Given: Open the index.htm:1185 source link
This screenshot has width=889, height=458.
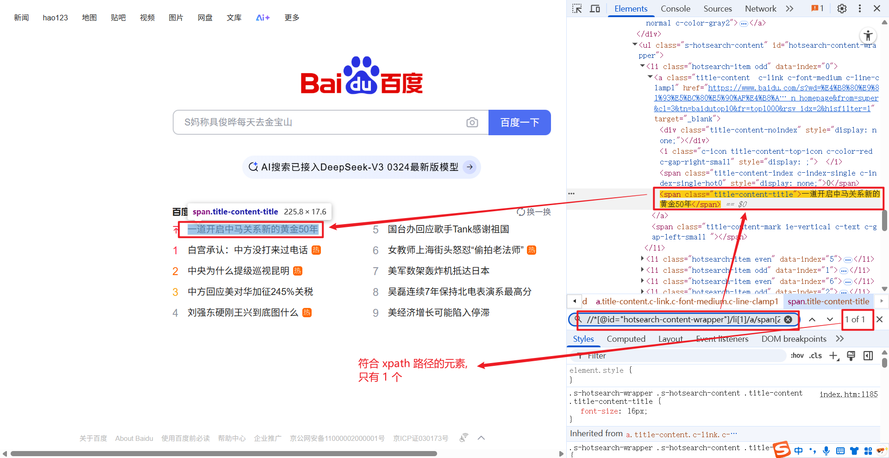Looking at the screenshot, I should (x=848, y=394).
